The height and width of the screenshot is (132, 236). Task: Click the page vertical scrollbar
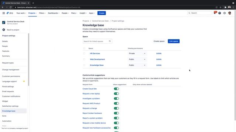point(235,65)
